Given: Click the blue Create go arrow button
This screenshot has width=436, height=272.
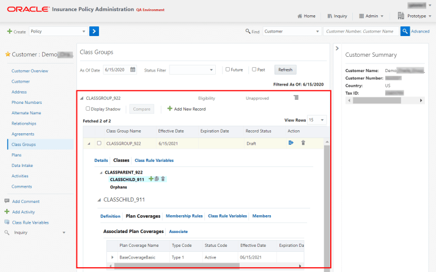Looking at the screenshot, I should coord(94,31).
